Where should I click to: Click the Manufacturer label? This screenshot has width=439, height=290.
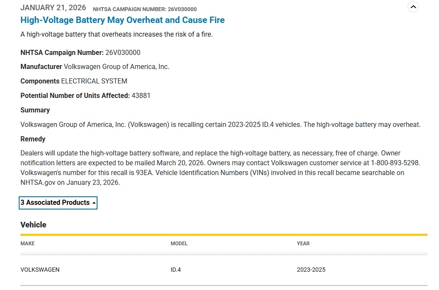click(41, 67)
